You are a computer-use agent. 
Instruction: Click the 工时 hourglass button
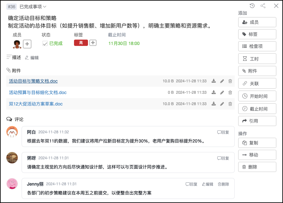point(257,59)
